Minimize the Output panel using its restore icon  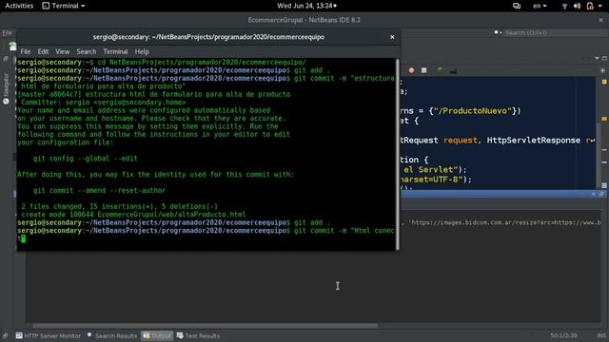click(x=601, y=194)
